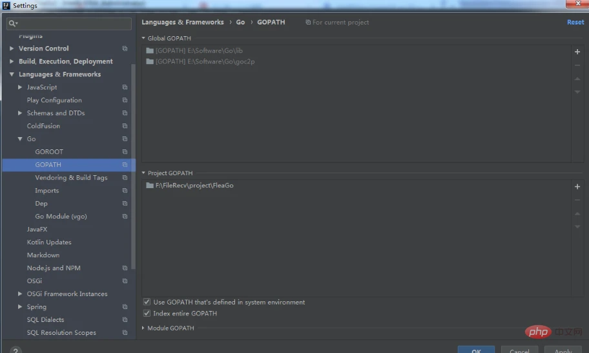Screen dimensions: 589x353
Task: Click the remove button for Global GOPATH
Action: coord(577,65)
